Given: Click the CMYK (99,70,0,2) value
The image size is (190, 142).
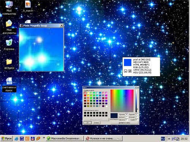Looking at the screenshot, I should pos(142,70).
